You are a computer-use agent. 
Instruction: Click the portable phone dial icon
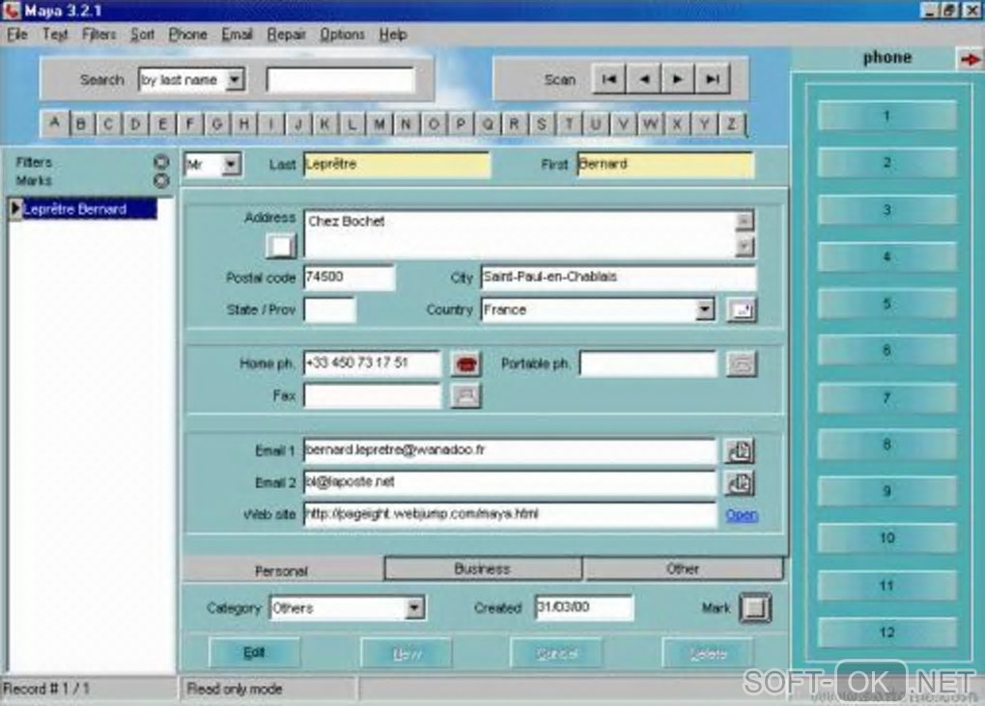tap(742, 364)
